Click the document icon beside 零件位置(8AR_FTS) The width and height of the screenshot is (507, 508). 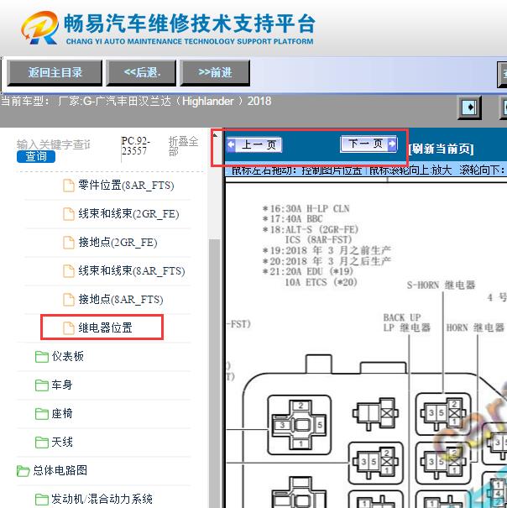[68, 186]
